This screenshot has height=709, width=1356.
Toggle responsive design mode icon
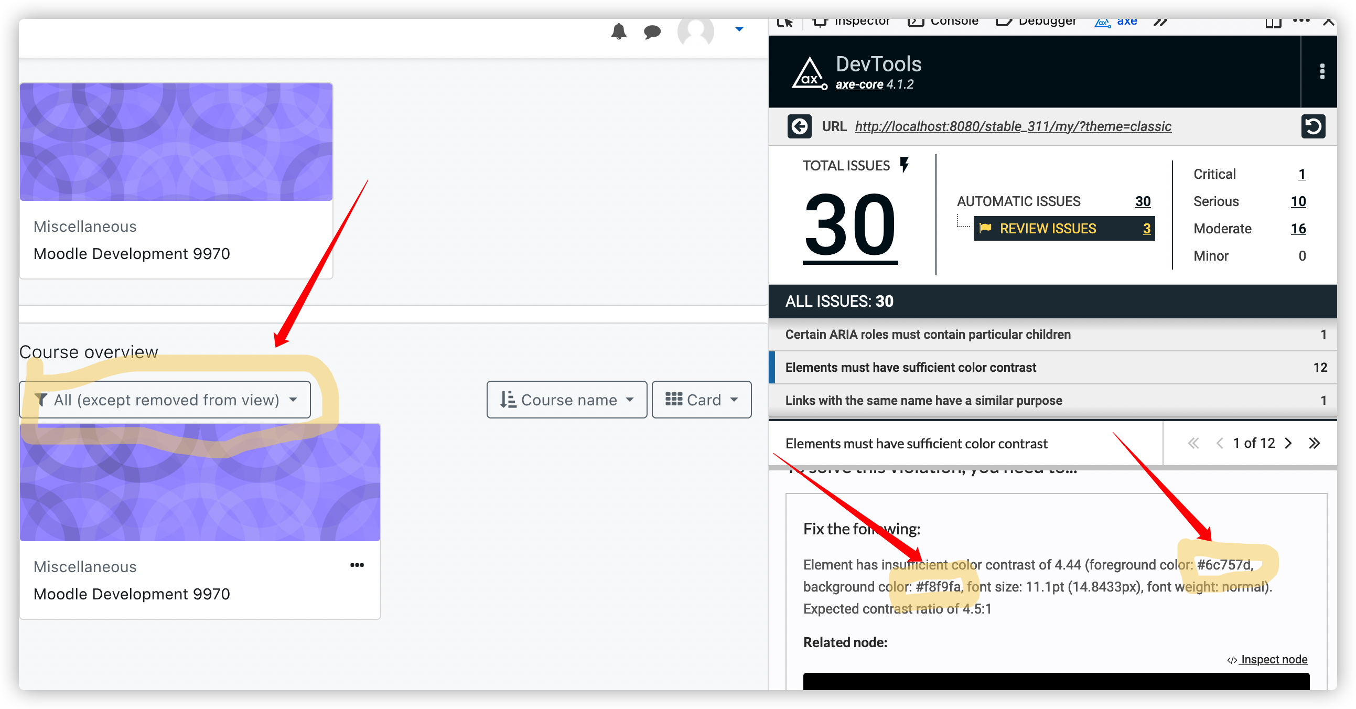(x=1273, y=22)
